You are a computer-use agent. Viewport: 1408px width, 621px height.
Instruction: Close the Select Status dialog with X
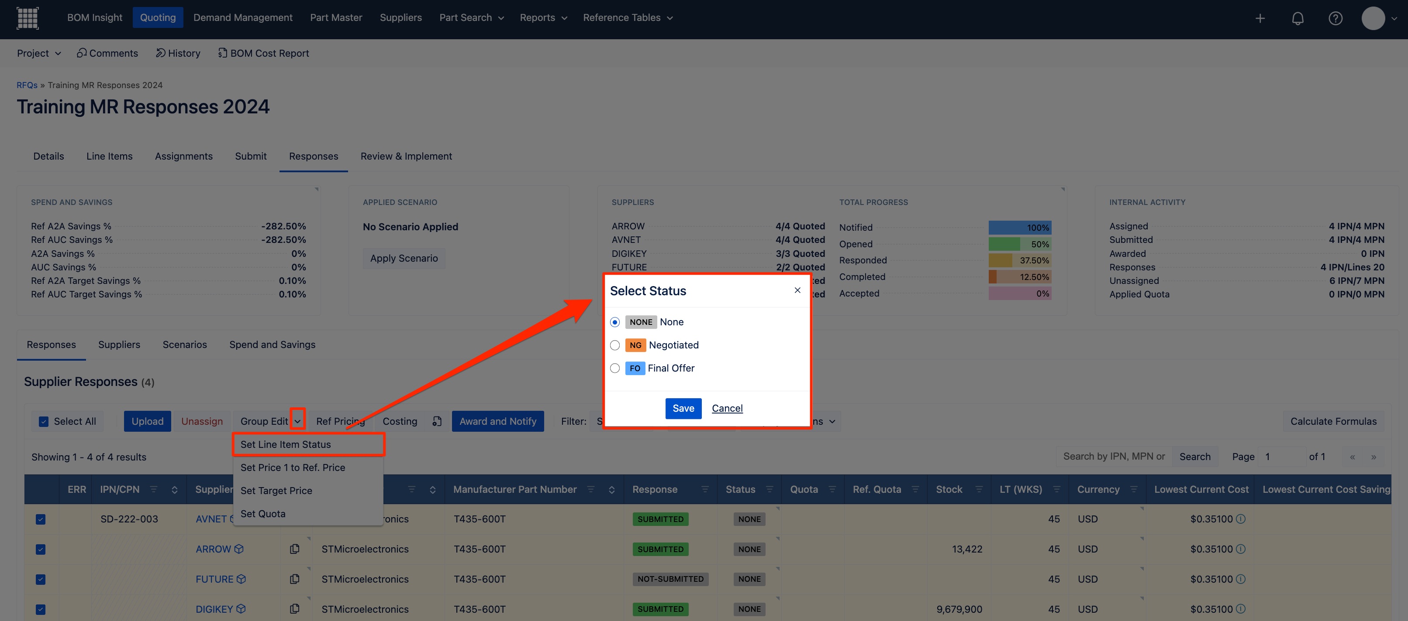(797, 290)
